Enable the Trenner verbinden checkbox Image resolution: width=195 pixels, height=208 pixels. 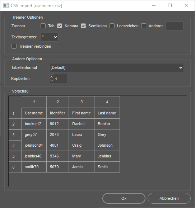click(x=14, y=46)
